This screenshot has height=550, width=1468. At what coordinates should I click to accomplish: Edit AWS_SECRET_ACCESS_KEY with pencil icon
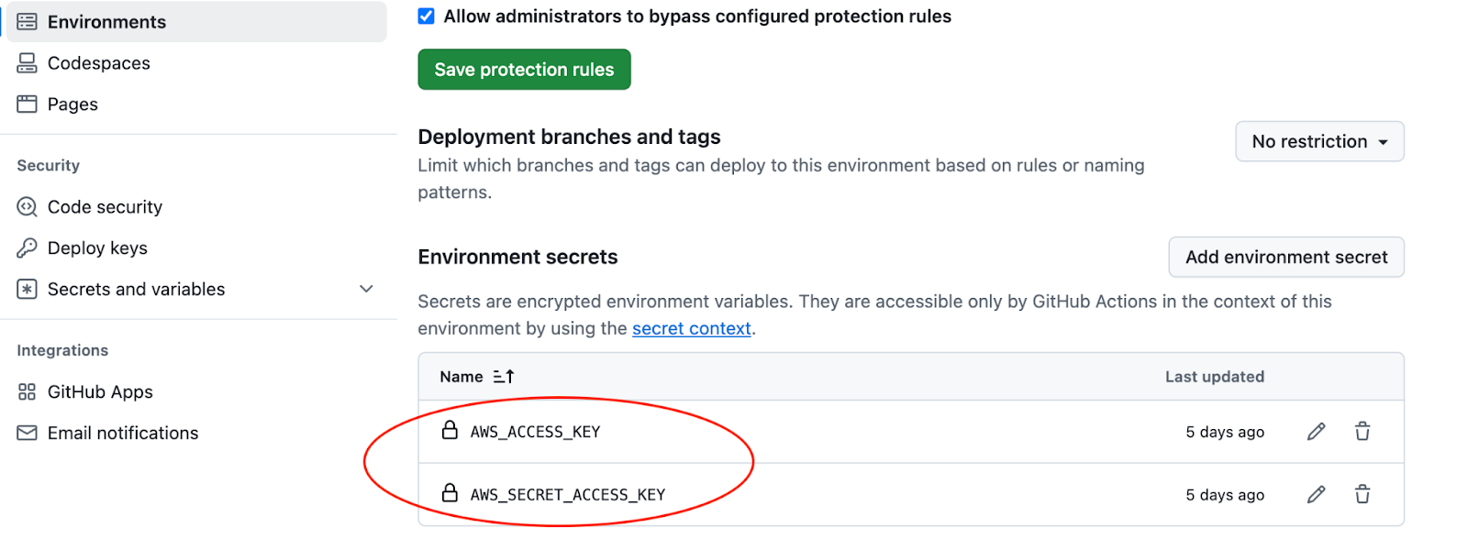pos(1316,495)
